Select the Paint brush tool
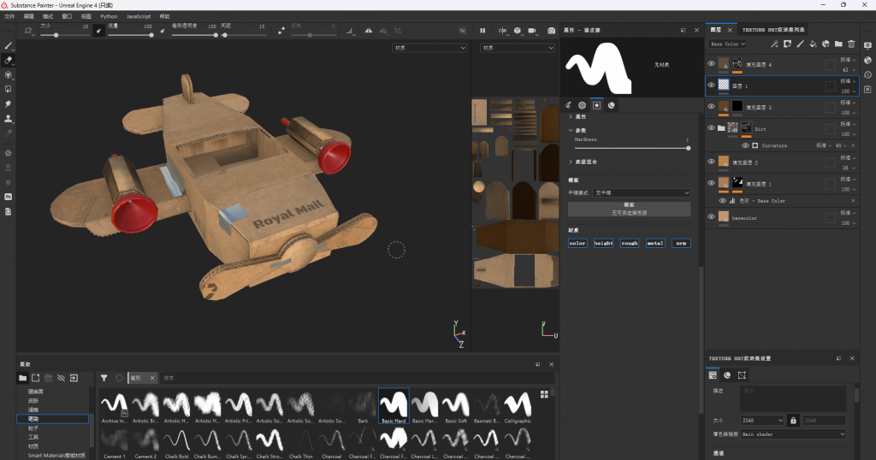The height and width of the screenshot is (460, 876). click(9, 46)
